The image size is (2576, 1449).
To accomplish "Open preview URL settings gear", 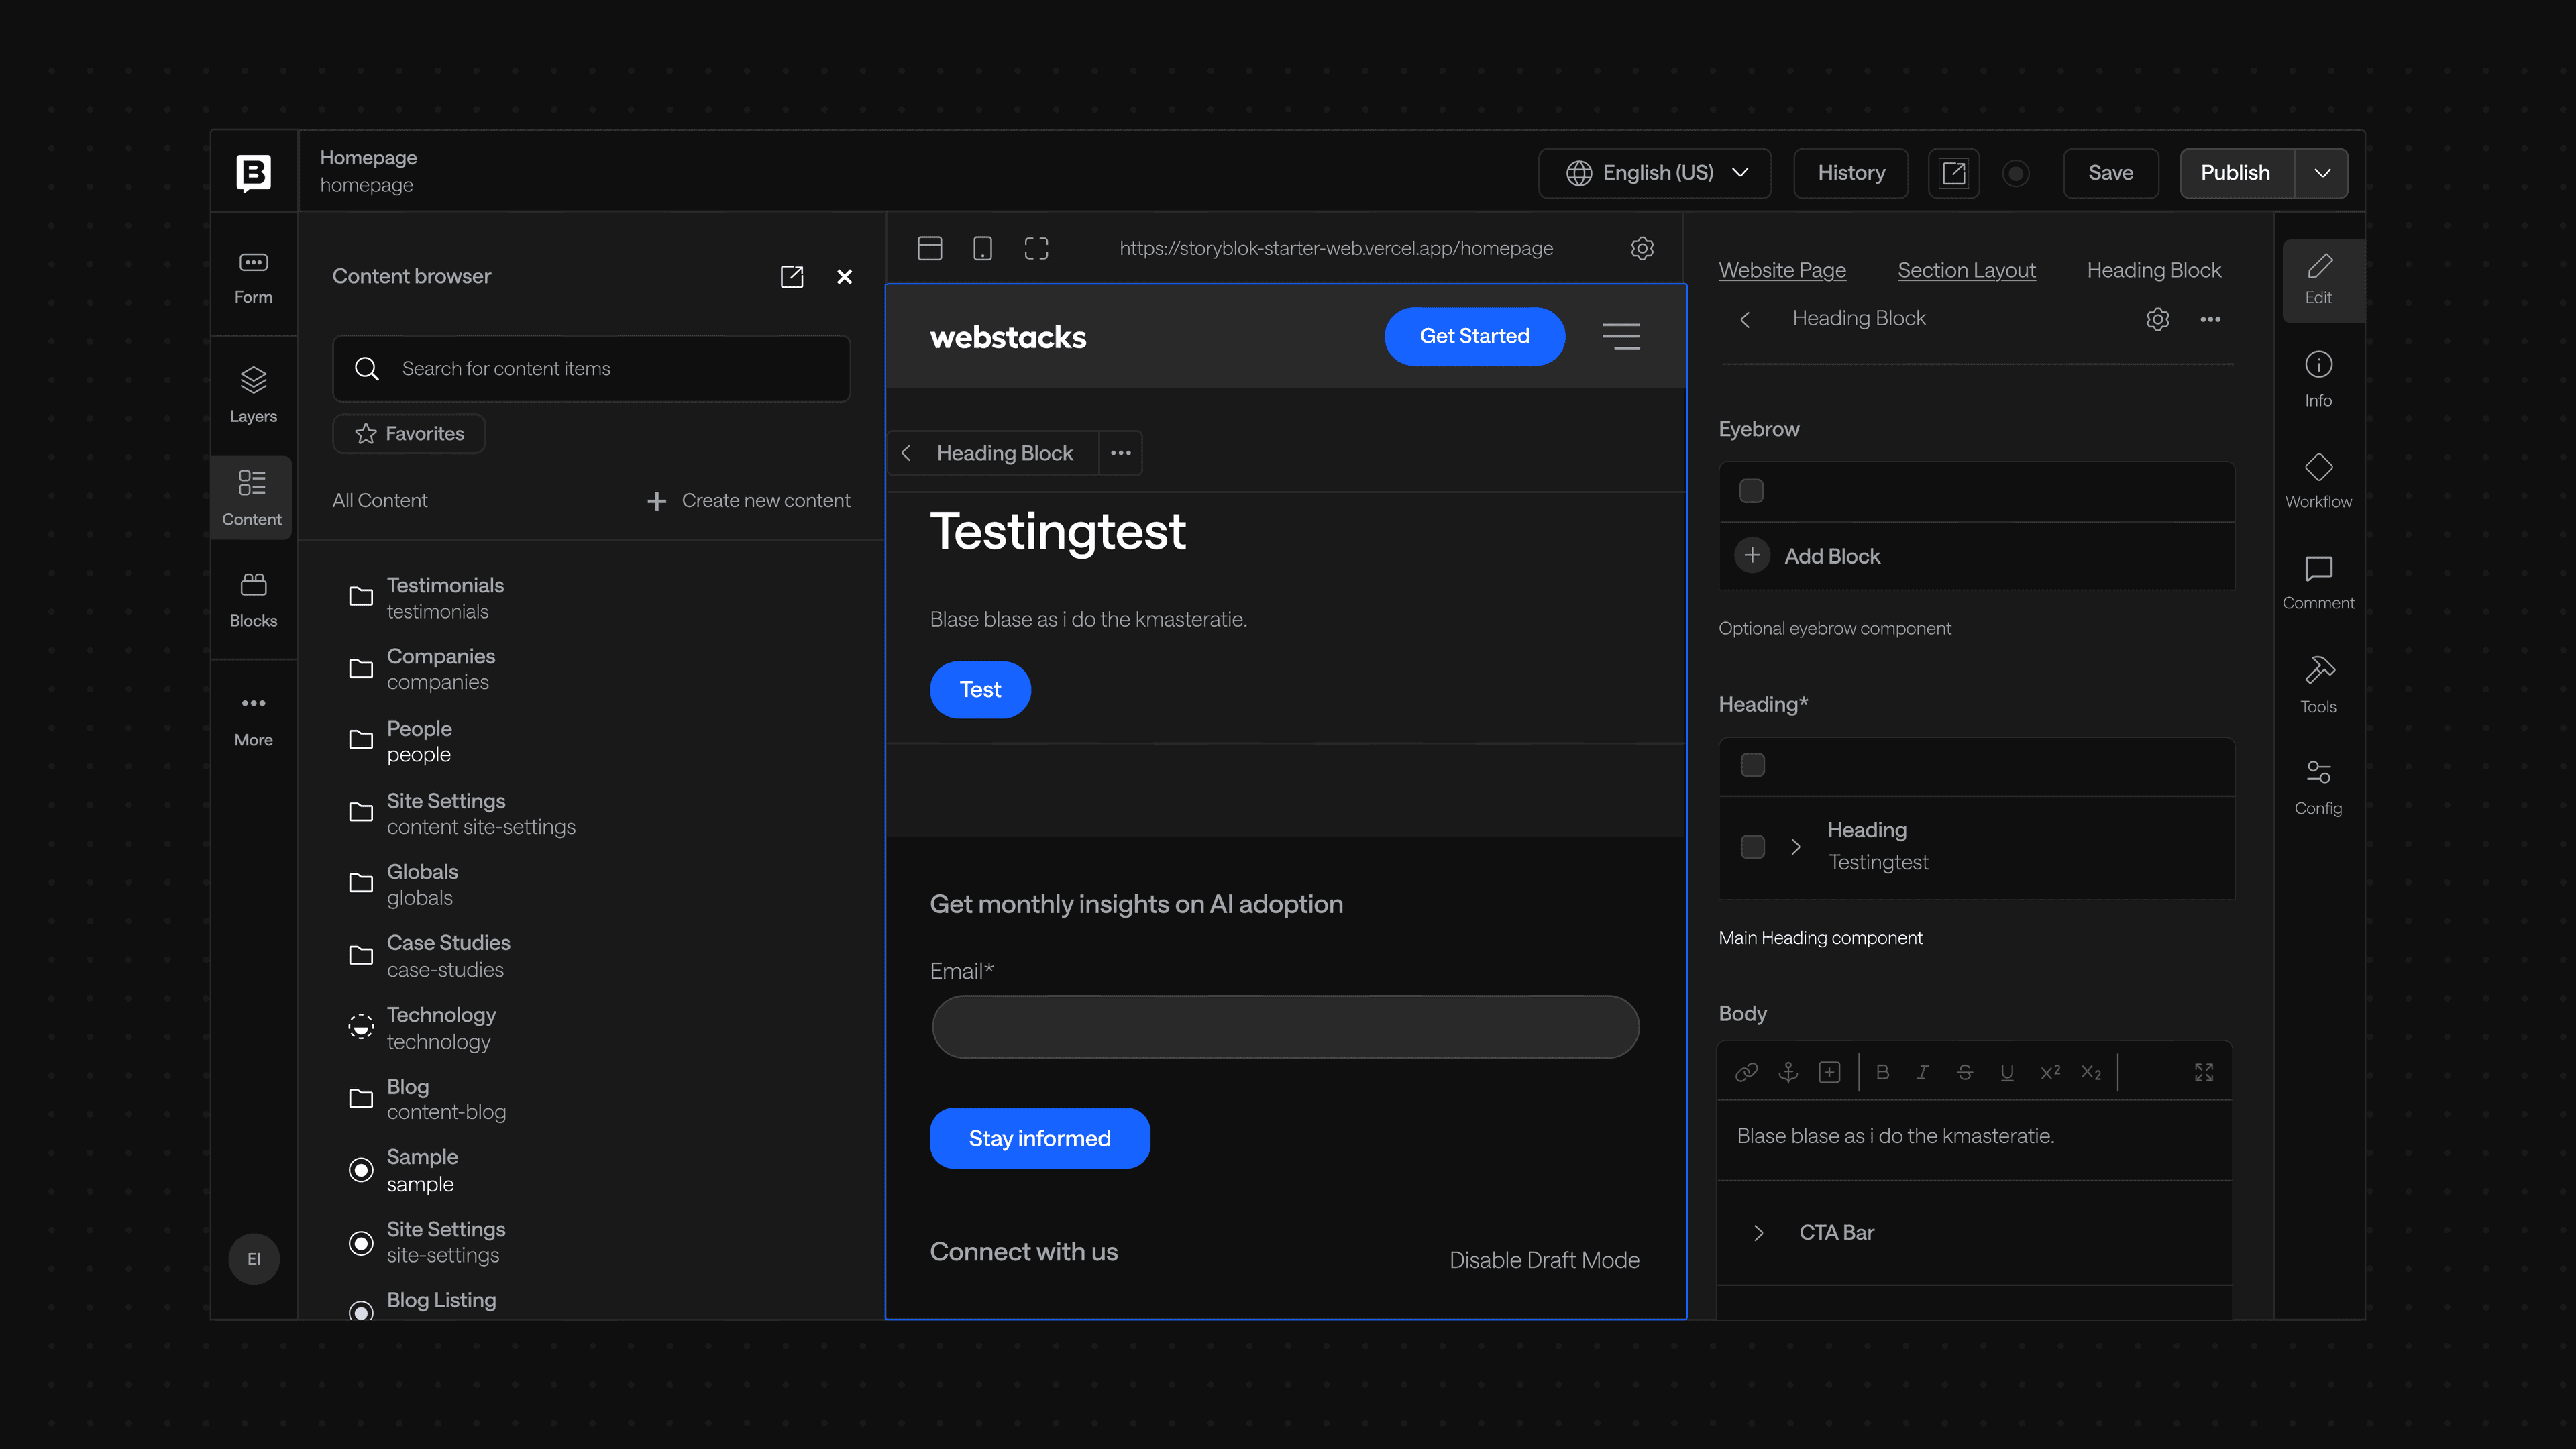I will click(1642, 248).
